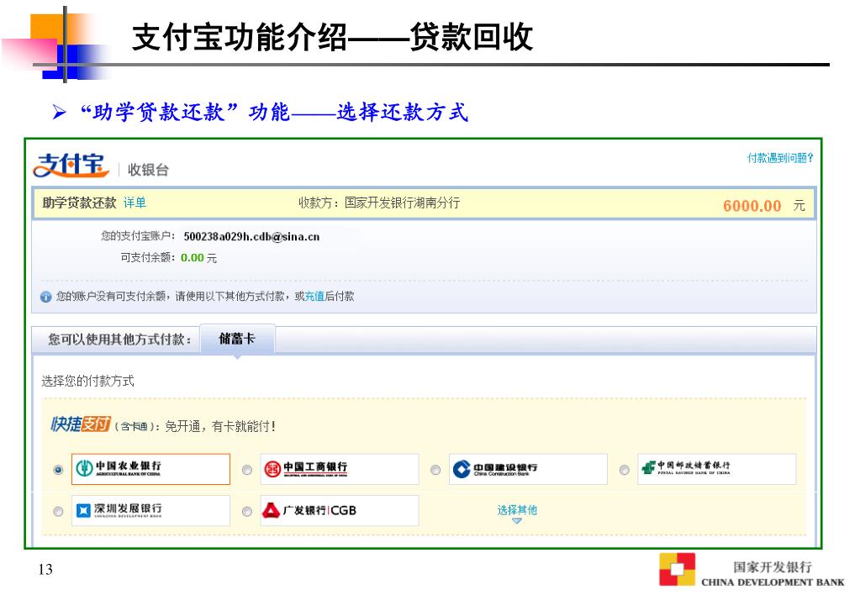Image resolution: width=860 pixels, height=595 pixels.
Task: Switch to the 储蓄卡 tab
Action: point(237,339)
